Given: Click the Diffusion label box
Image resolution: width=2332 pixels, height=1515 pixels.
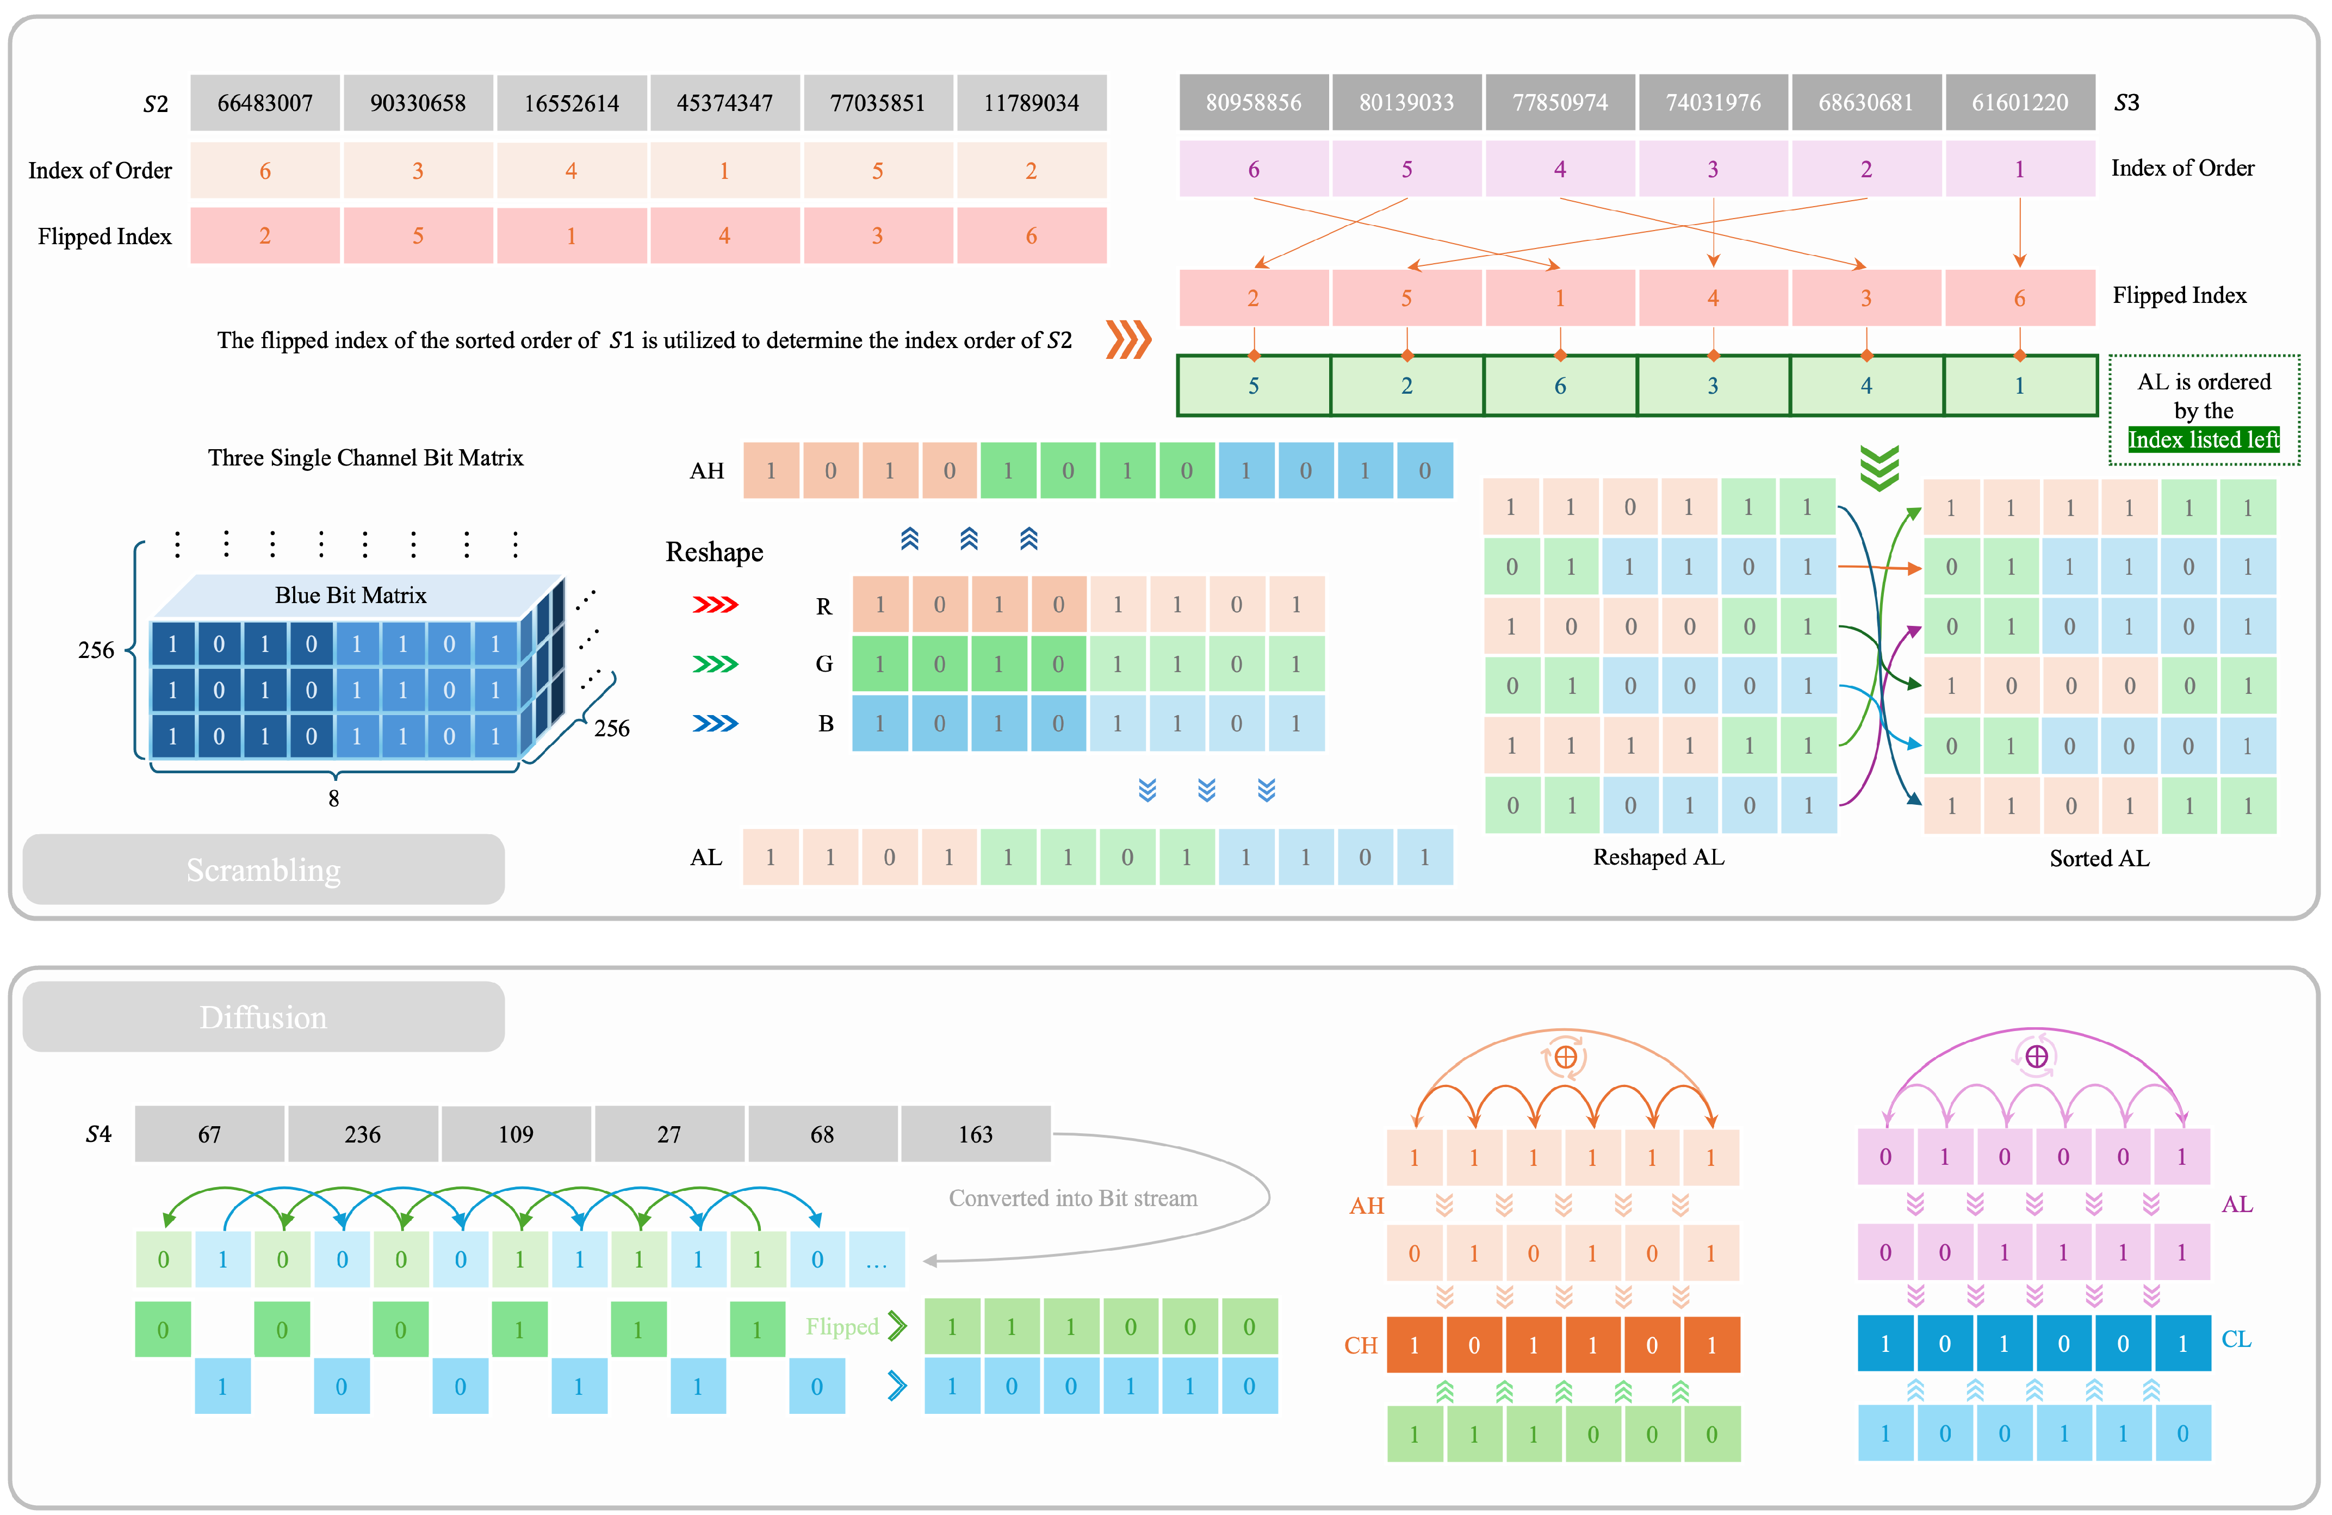Looking at the screenshot, I should (264, 1016).
